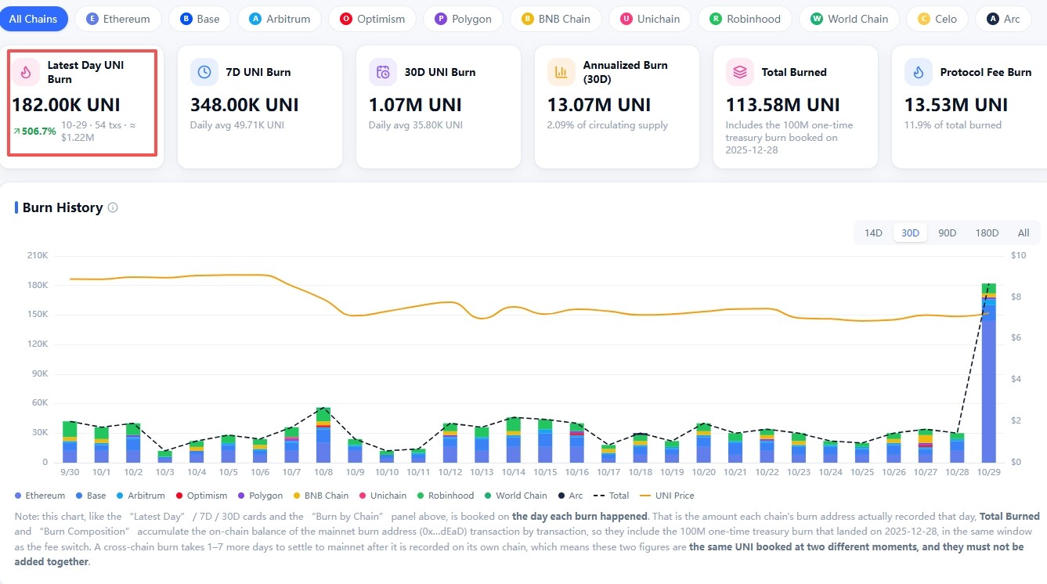
Task: Click the BNB Chain badge icon
Action: tap(528, 19)
